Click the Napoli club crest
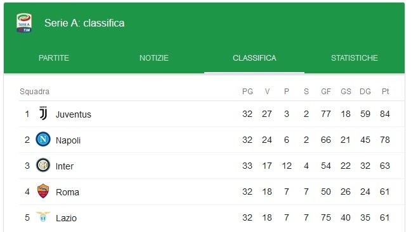This screenshot has height=232, width=411. tap(43, 139)
